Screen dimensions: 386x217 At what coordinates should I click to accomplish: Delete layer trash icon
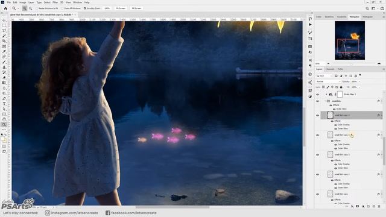pos(379,206)
